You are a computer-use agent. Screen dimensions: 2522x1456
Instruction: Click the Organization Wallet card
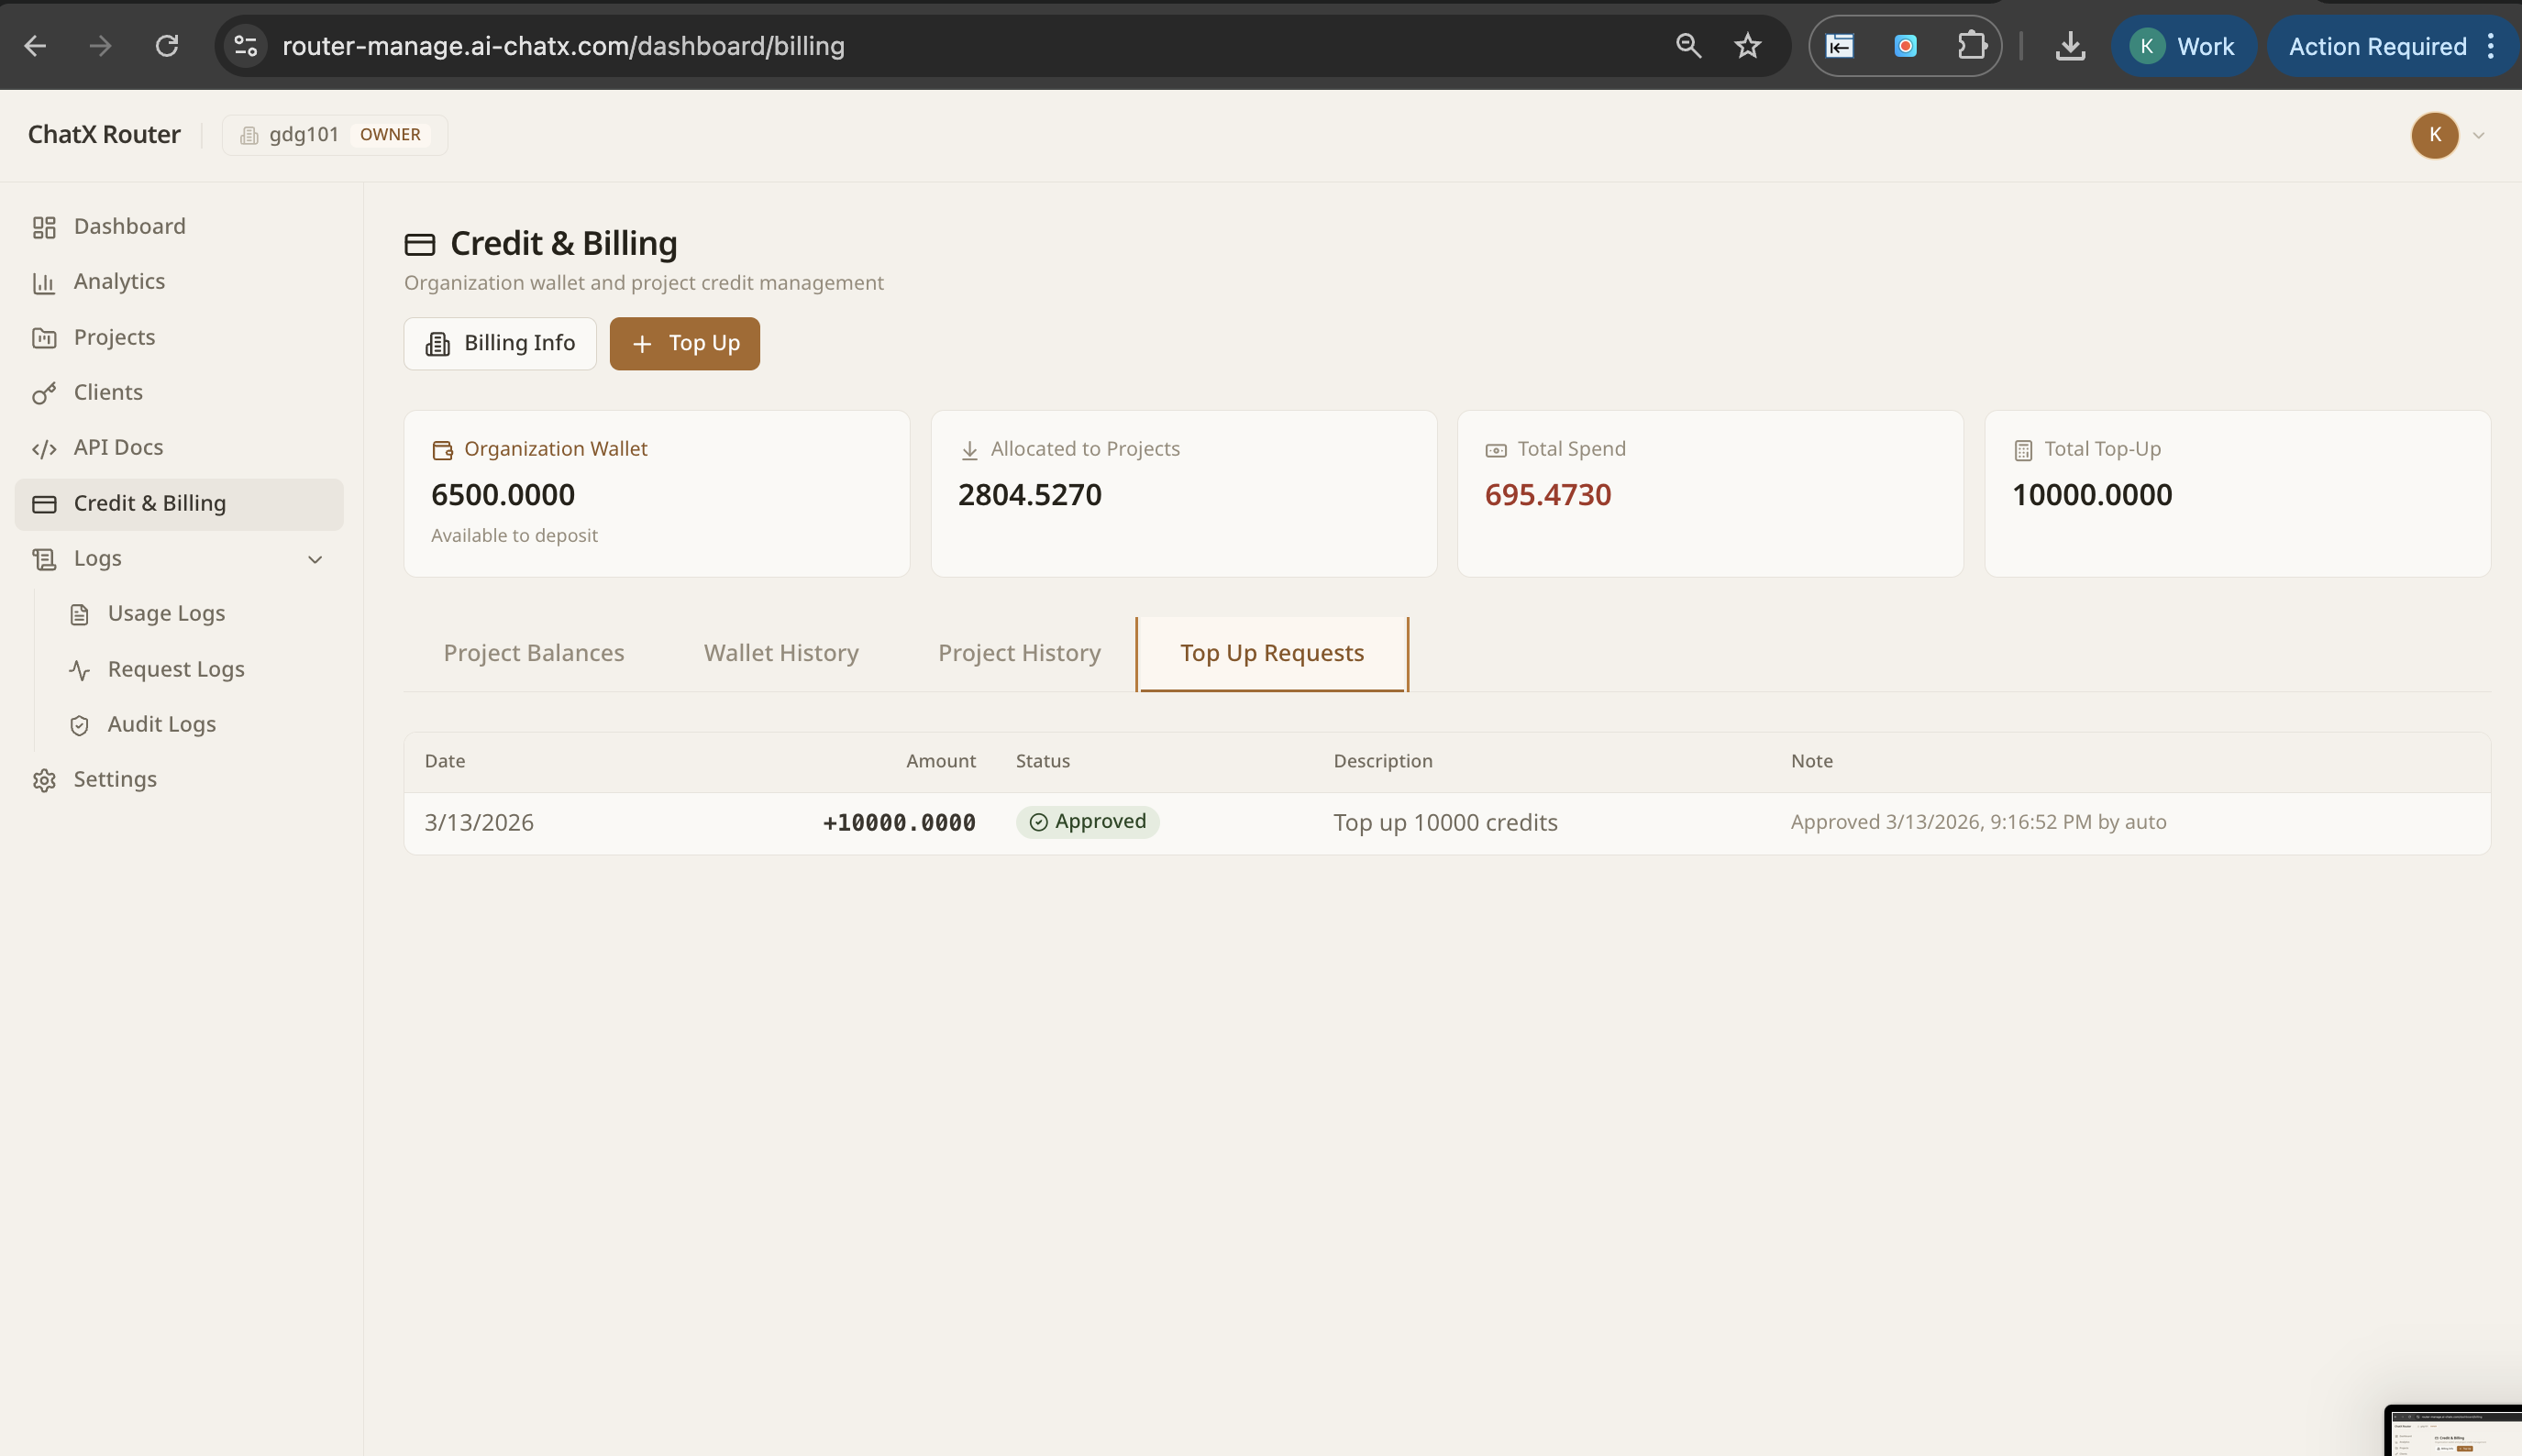657,493
